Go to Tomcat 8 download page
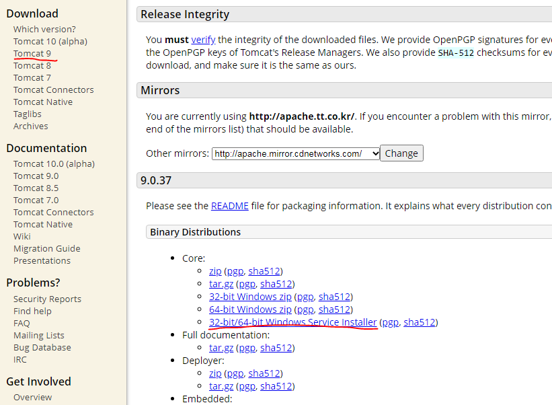The width and height of the screenshot is (552, 405). (x=32, y=65)
